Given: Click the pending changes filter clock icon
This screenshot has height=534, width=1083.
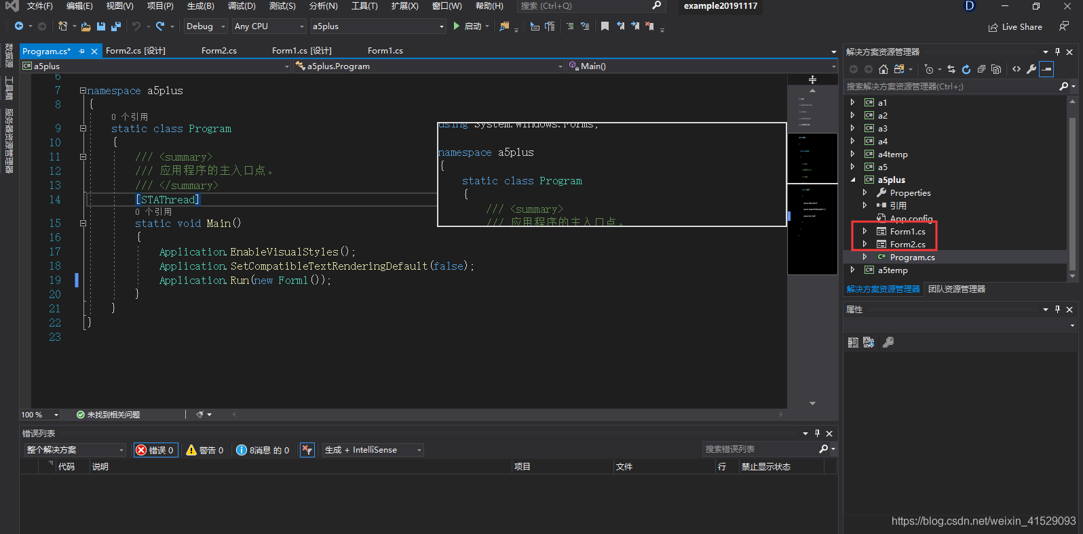Looking at the screenshot, I should point(929,69).
